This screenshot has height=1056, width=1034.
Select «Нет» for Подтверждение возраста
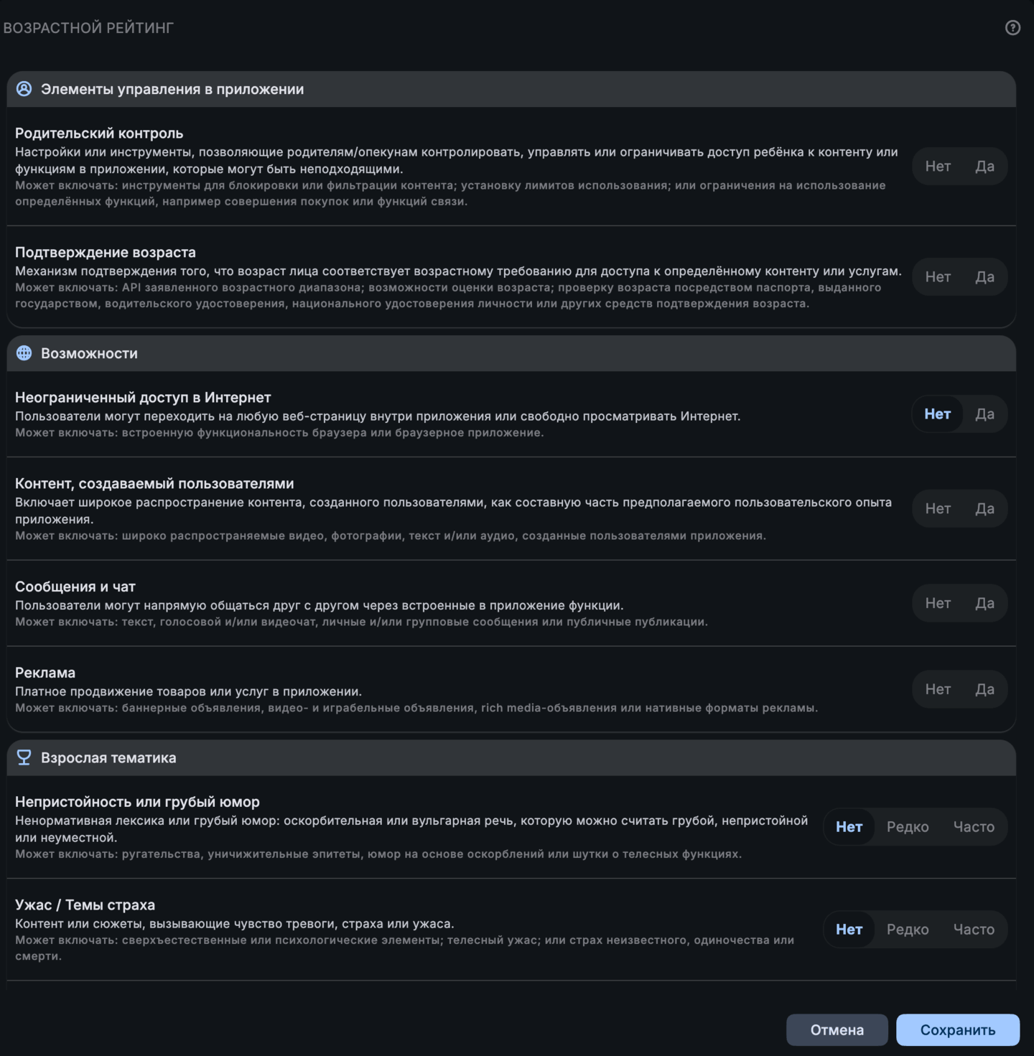point(937,276)
